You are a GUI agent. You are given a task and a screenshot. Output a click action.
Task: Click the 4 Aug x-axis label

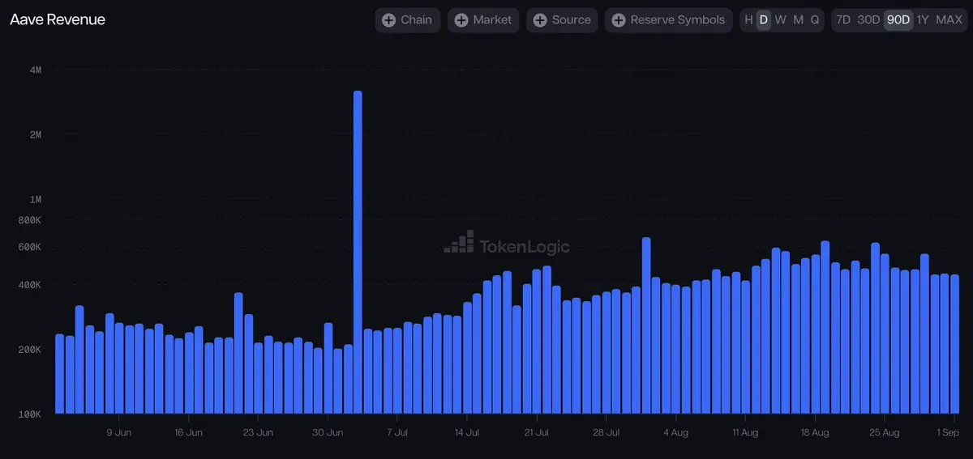[x=675, y=432]
